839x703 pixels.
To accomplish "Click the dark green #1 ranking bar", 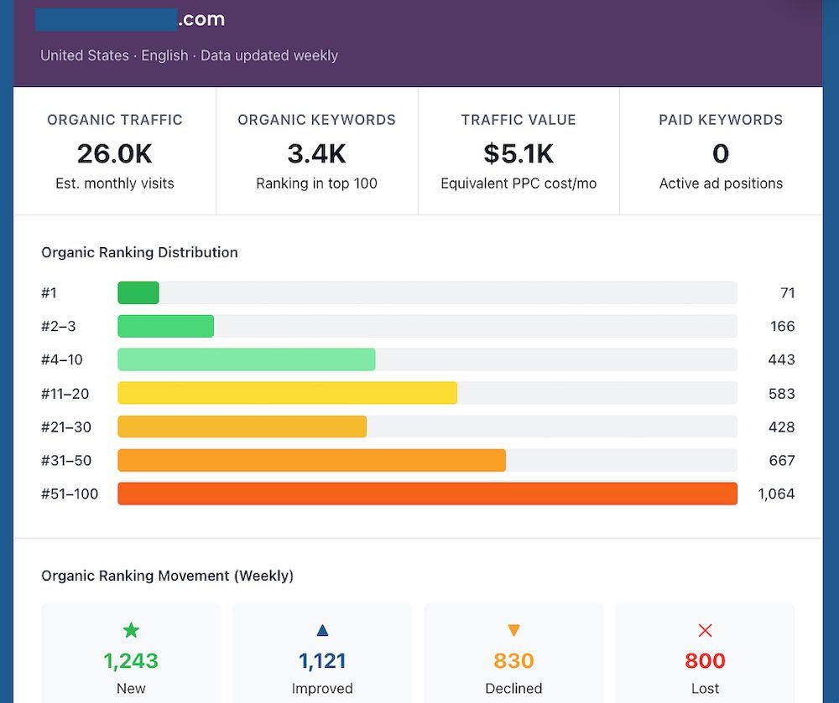I will point(138,293).
